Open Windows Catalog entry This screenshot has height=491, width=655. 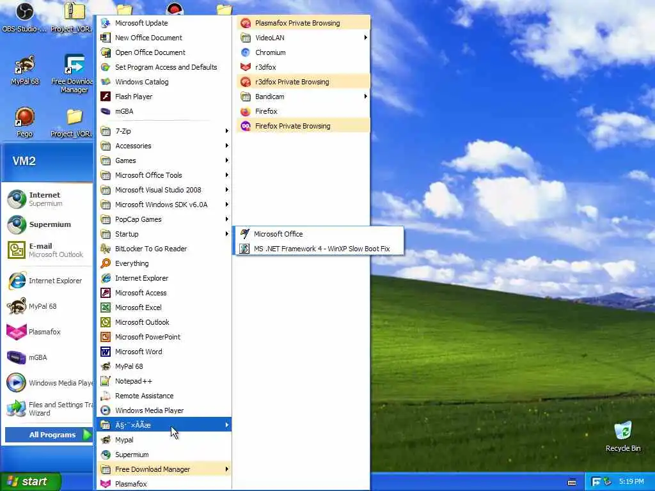pos(164,82)
